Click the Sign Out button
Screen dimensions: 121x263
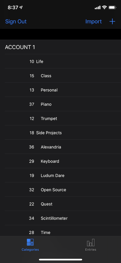click(x=16, y=21)
